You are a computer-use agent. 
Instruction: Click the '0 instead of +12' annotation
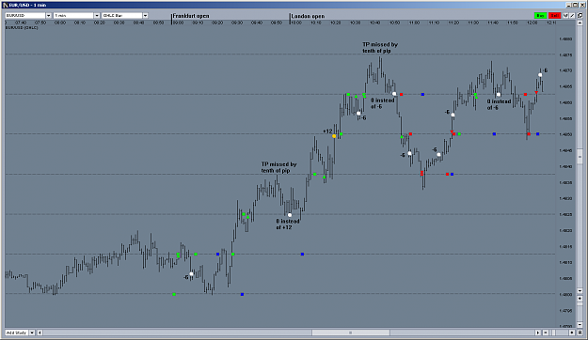pos(288,224)
